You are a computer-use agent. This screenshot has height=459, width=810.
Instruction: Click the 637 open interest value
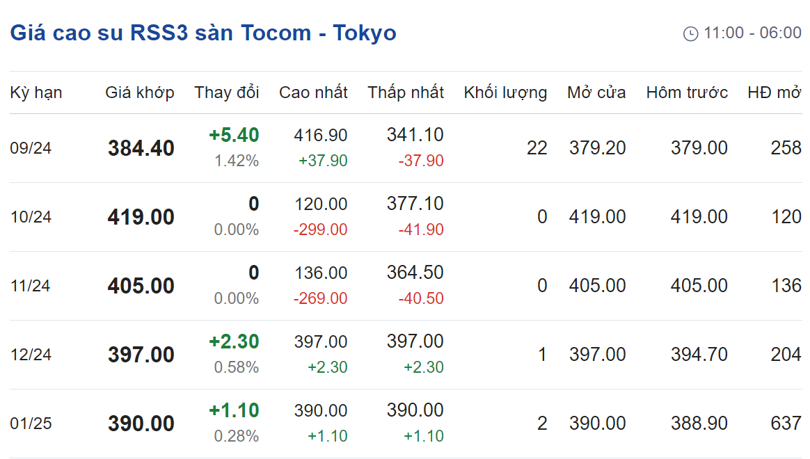click(786, 424)
